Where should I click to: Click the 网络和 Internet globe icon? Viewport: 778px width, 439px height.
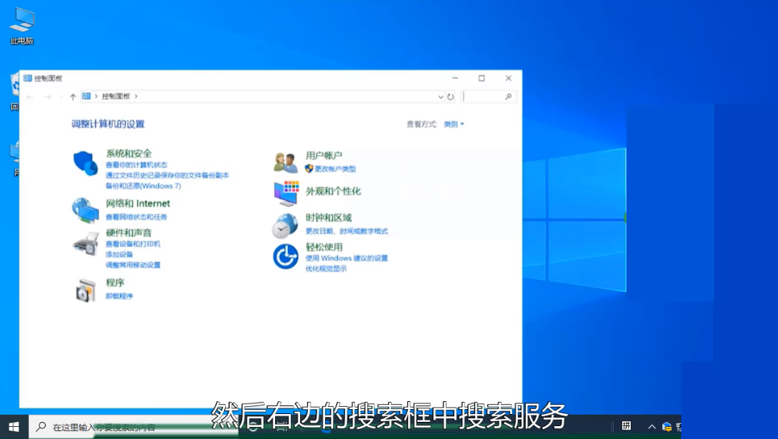click(x=85, y=210)
